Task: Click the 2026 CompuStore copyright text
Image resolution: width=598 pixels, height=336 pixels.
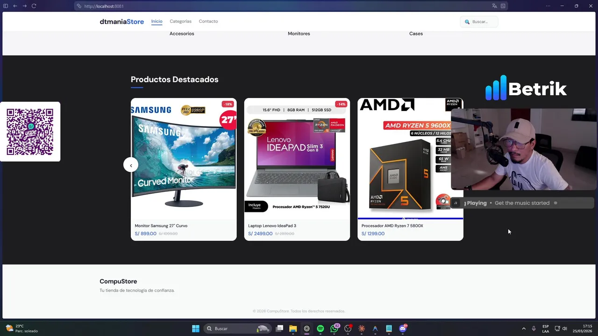Action: point(299,311)
